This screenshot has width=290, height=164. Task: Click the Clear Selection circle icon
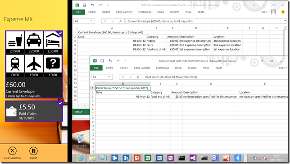[x=13, y=151]
